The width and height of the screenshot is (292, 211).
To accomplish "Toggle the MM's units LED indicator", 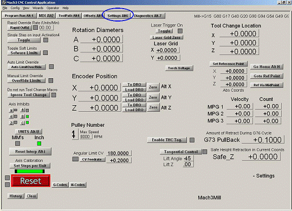I will click(17, 144).
